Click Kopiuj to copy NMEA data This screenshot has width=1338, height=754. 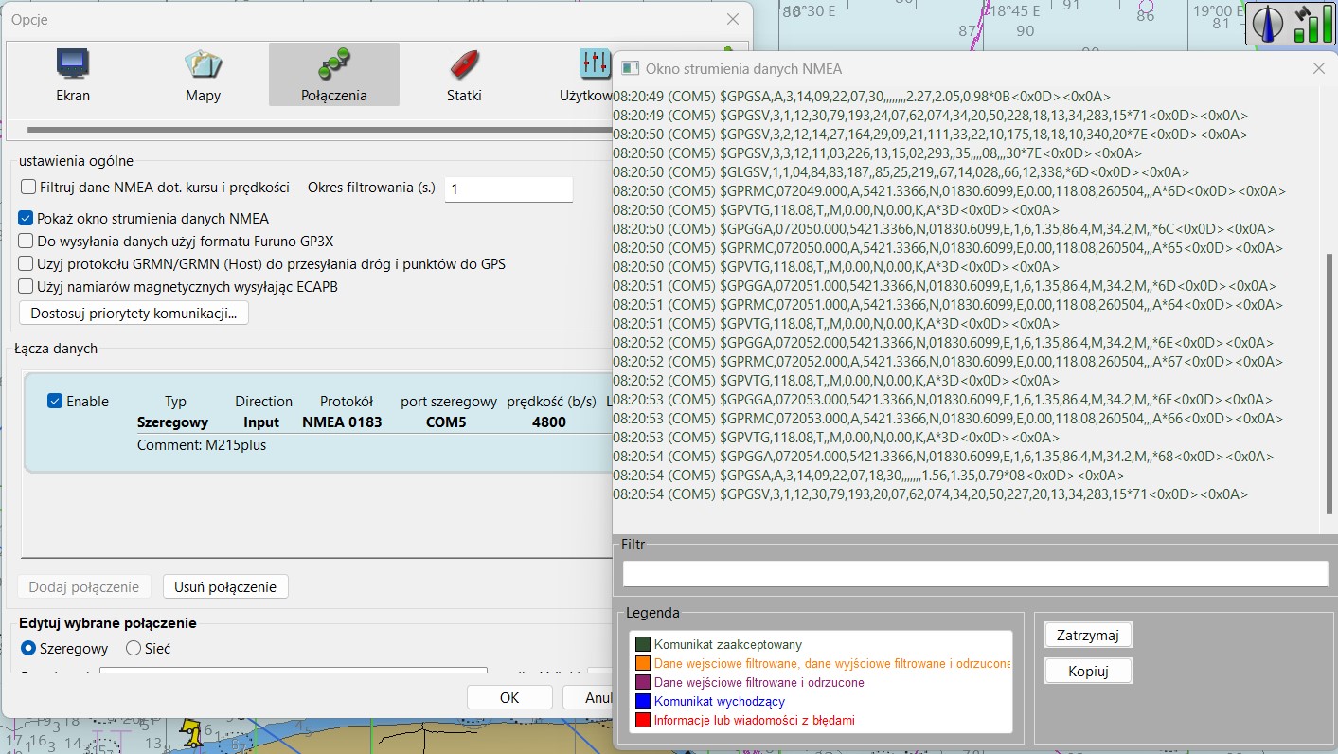(1088, 671)
